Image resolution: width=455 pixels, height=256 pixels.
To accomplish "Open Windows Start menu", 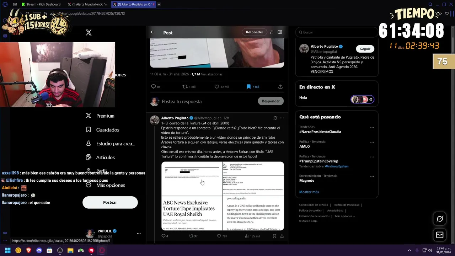I will click(x=8, y=250).
